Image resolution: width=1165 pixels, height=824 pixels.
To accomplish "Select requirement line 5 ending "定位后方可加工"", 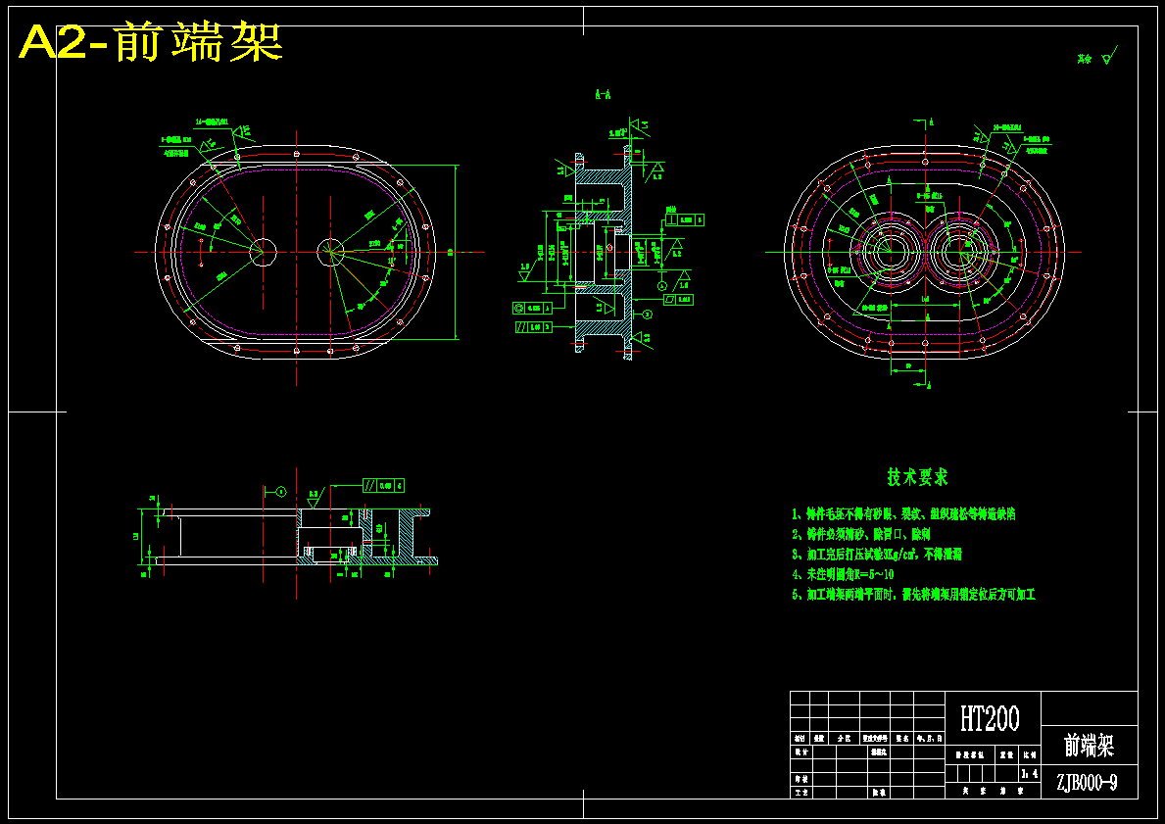I will (913, 595).
